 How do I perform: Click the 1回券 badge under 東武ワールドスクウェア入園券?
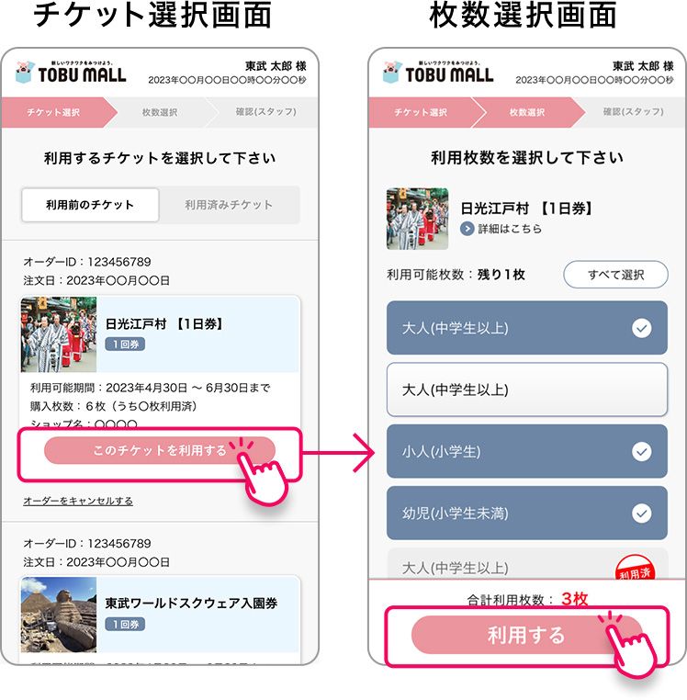[125, 624]
